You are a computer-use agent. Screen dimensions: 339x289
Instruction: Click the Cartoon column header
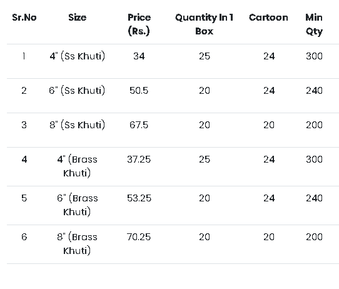tap(268, 18)
